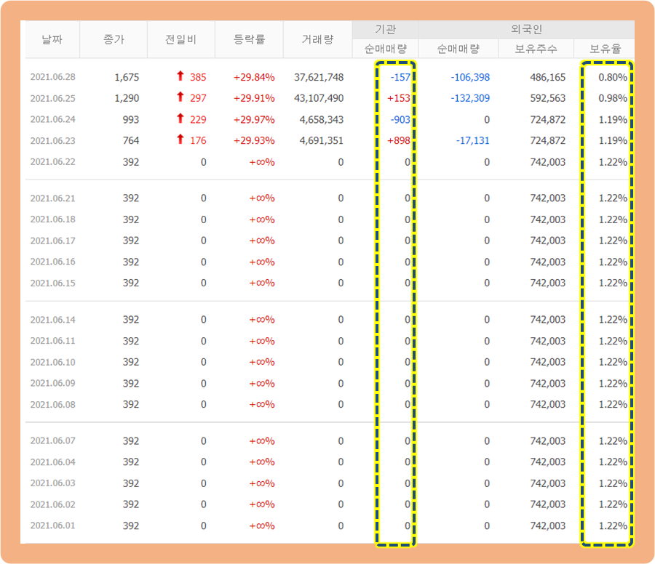This screenshot has height=564, width=655.
Task: Click change rate +29.91%
Action: (x=254, y=98)
